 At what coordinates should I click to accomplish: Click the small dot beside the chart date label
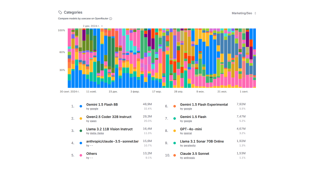[102, 26]
